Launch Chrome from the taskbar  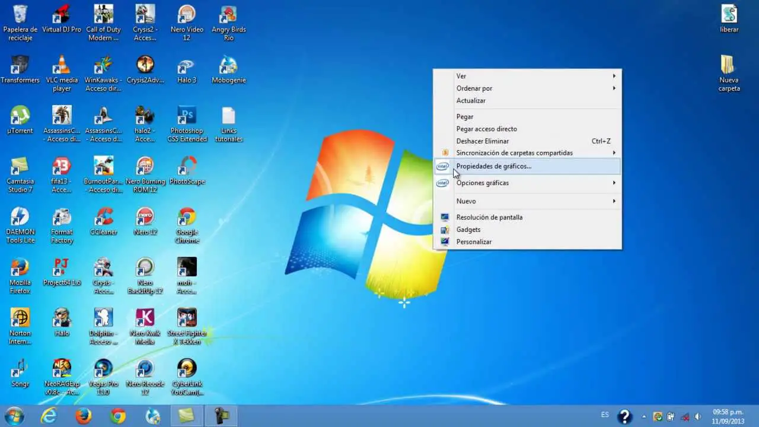point(118,416)
